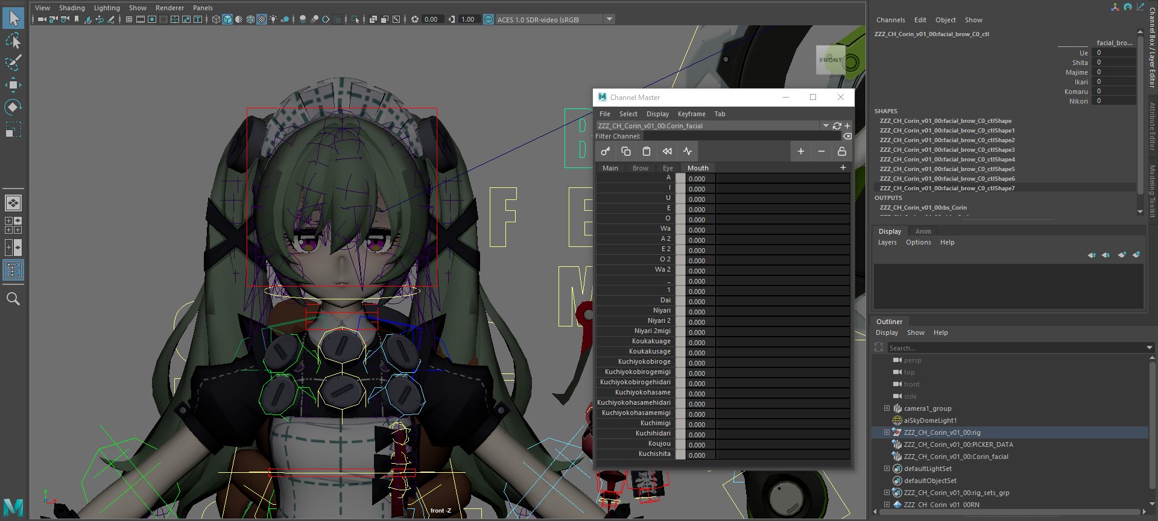The width and height of the screenshot is (1158, 521).
Task: Open viewport Shading menu
Action: tap(72, 8)
